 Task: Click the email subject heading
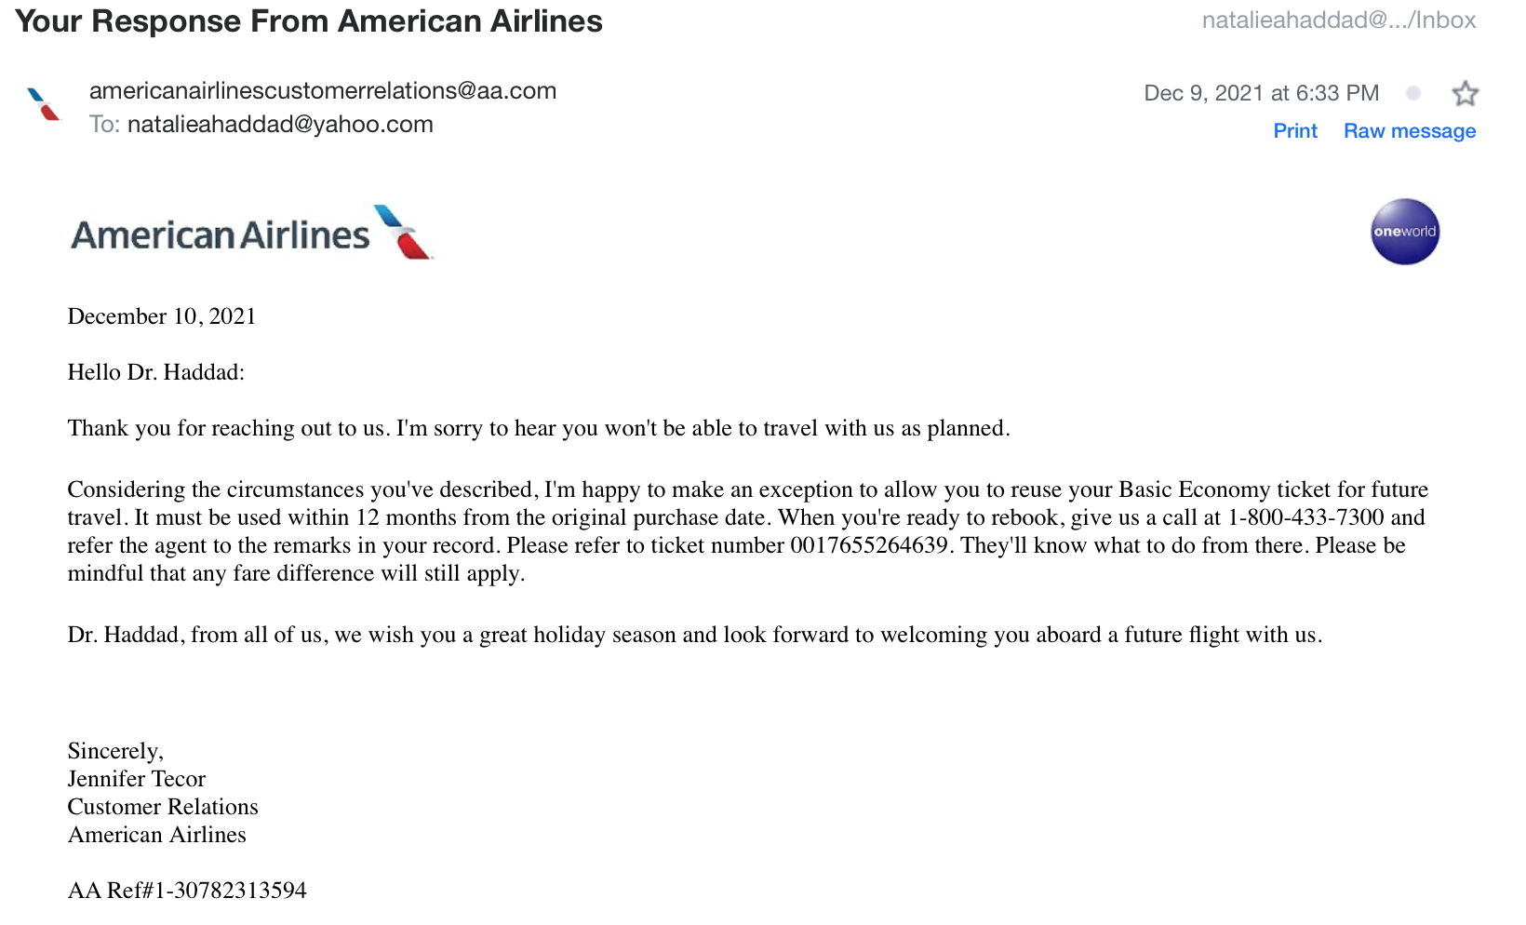(309, 21)
